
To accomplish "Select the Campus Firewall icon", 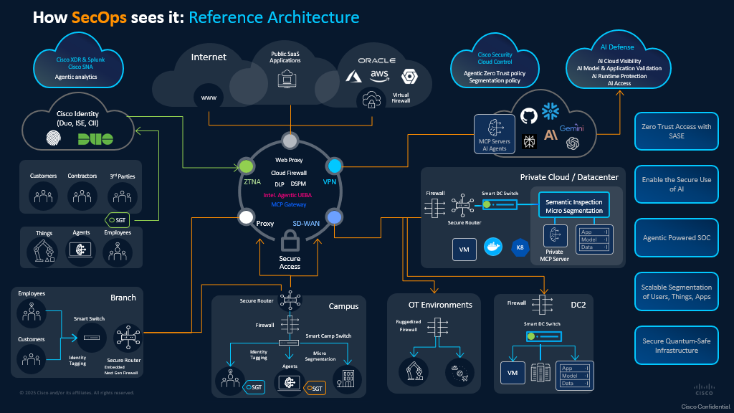I will pos(290,324).
